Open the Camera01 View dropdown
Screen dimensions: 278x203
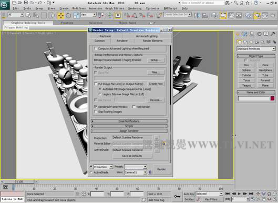click(136, 172)
